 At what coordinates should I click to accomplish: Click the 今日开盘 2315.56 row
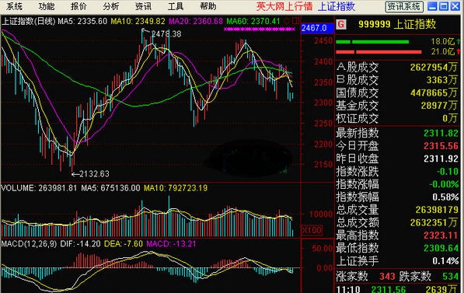397,146
